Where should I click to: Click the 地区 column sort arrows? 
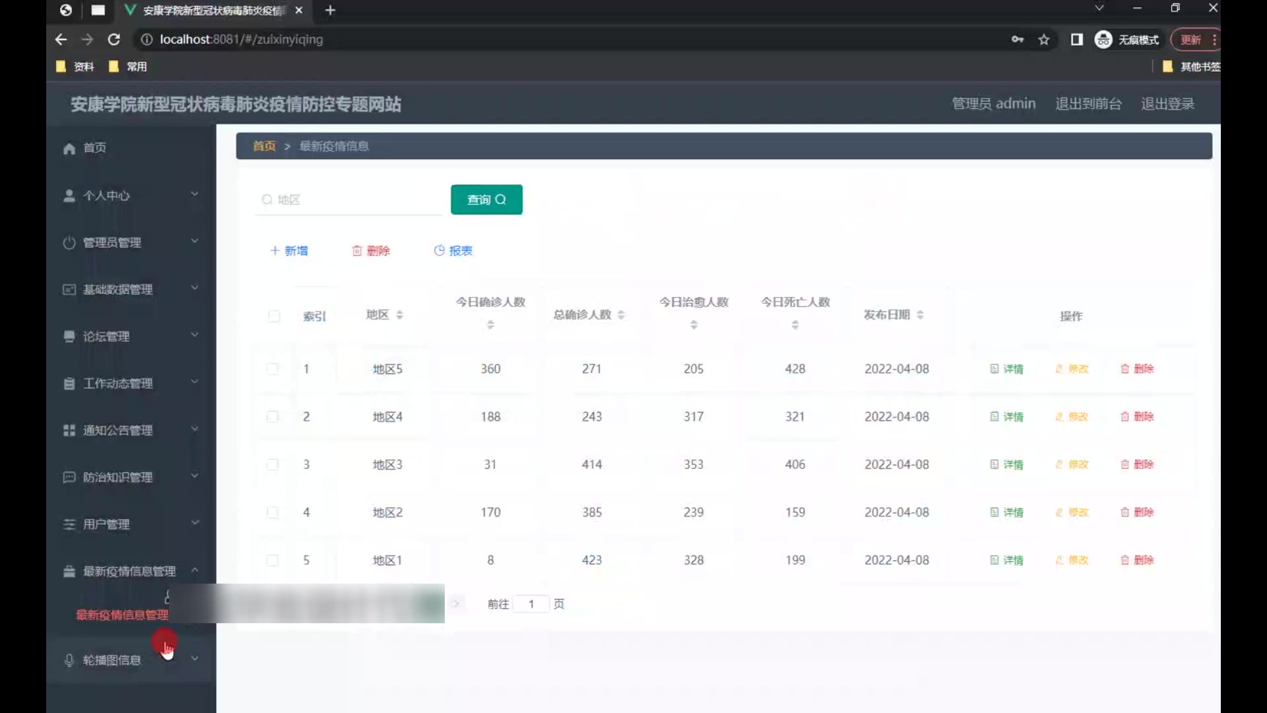[x=400, y=316]
